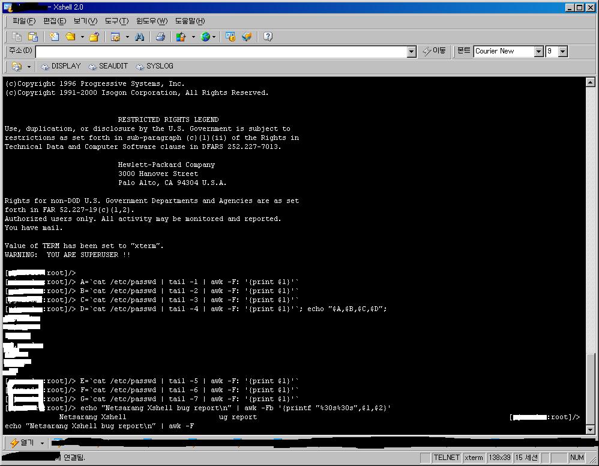Click the globe icon in the toolbar
The image size is (599, 466).
(x=206, y=37)
